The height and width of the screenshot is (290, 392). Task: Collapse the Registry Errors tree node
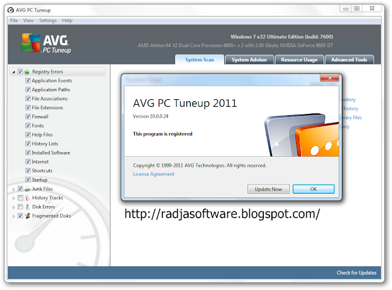[x=13, y=72]
